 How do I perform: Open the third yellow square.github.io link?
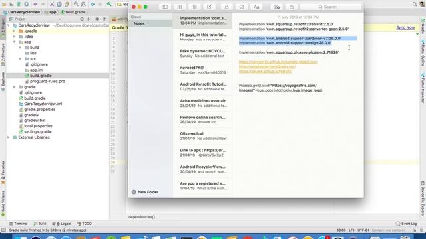pos(266,72)
